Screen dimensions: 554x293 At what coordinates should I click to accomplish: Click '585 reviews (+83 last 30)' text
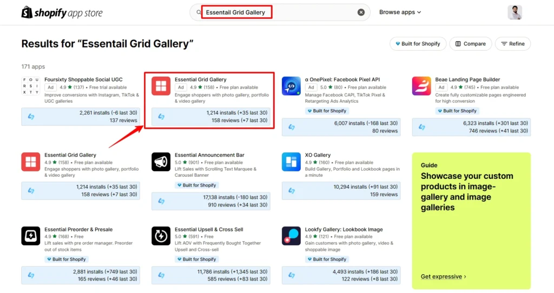point(238,279)
